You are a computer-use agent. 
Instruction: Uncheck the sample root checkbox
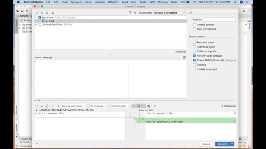click(40, 17)
